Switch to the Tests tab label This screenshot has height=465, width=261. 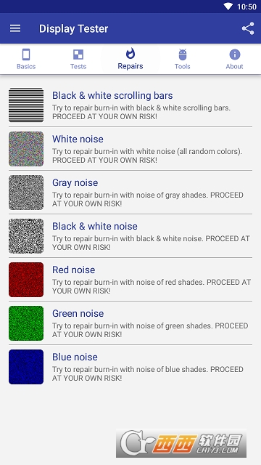78,66
